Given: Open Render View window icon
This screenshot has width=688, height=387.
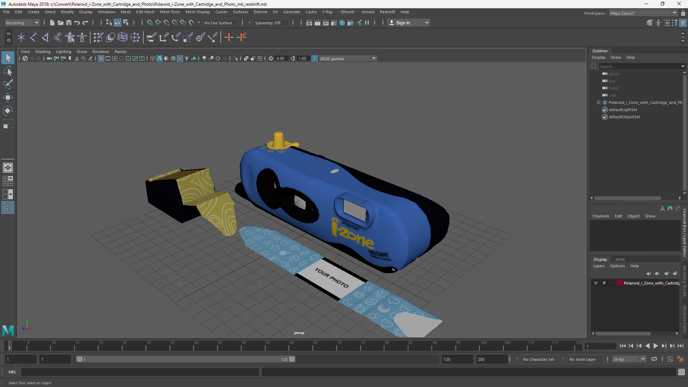Looking at the screenshot, I should pos(309,23).
